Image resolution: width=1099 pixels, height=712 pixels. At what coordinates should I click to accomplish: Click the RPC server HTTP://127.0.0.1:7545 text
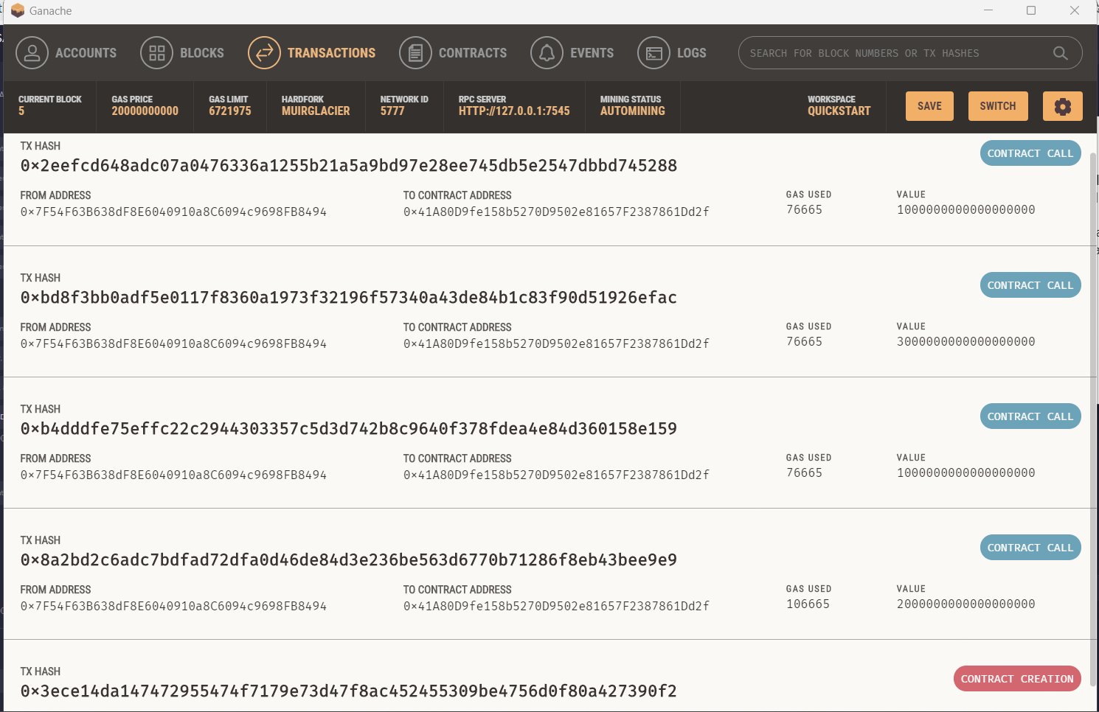click(514, 111)
